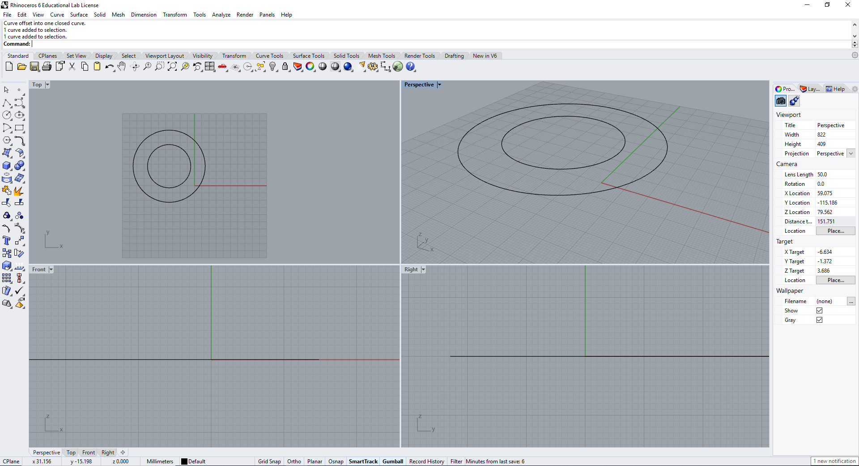Toggle Ortho mode in status bar
This screenshot has height=466, width=859.
tap(294, 462)
